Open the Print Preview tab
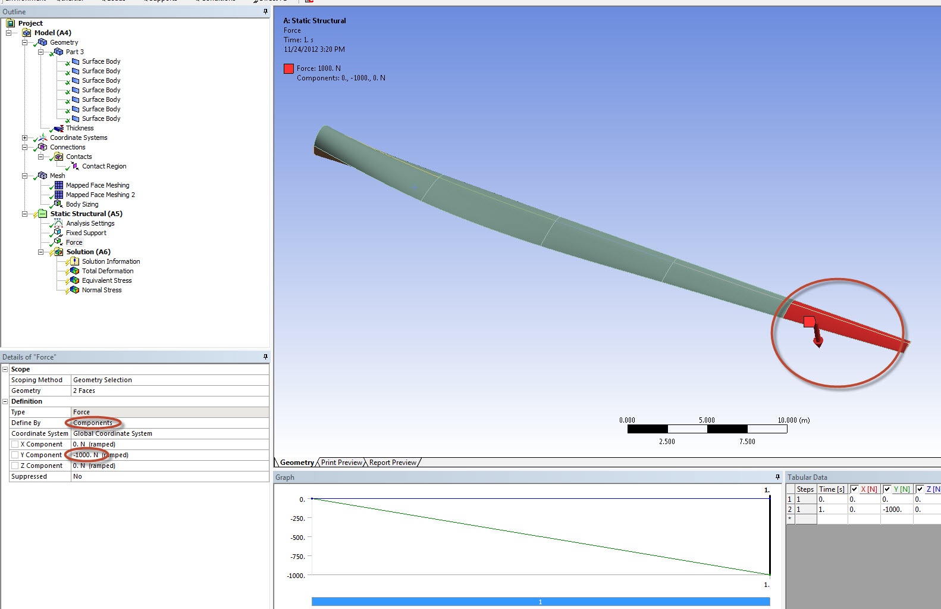Viewport: 941px width, 609px height. point(341,463)
